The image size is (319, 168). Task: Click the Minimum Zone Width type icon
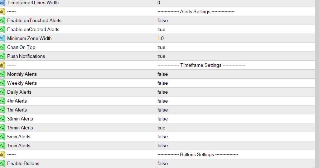click(x=2, y=39)
